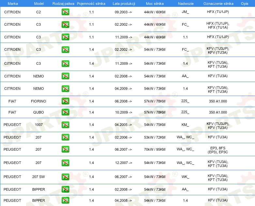Viewport: 255px width, 206px height.
Task: Click 350 A1.000 in the QUBO row
Action: click(218, 112)
